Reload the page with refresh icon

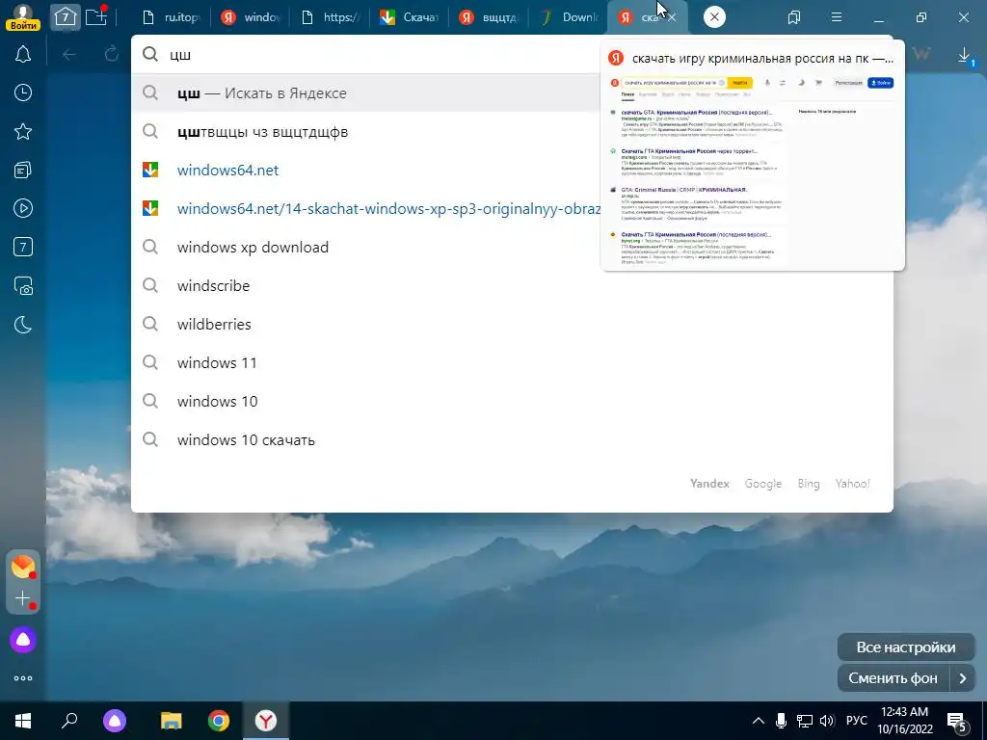(x=112, y=55)
